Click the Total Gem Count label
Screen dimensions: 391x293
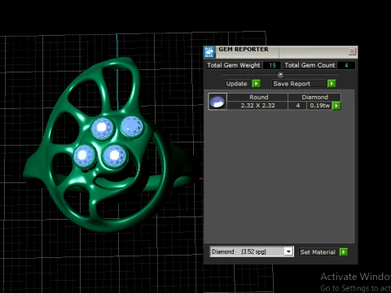tap(310, 65)
